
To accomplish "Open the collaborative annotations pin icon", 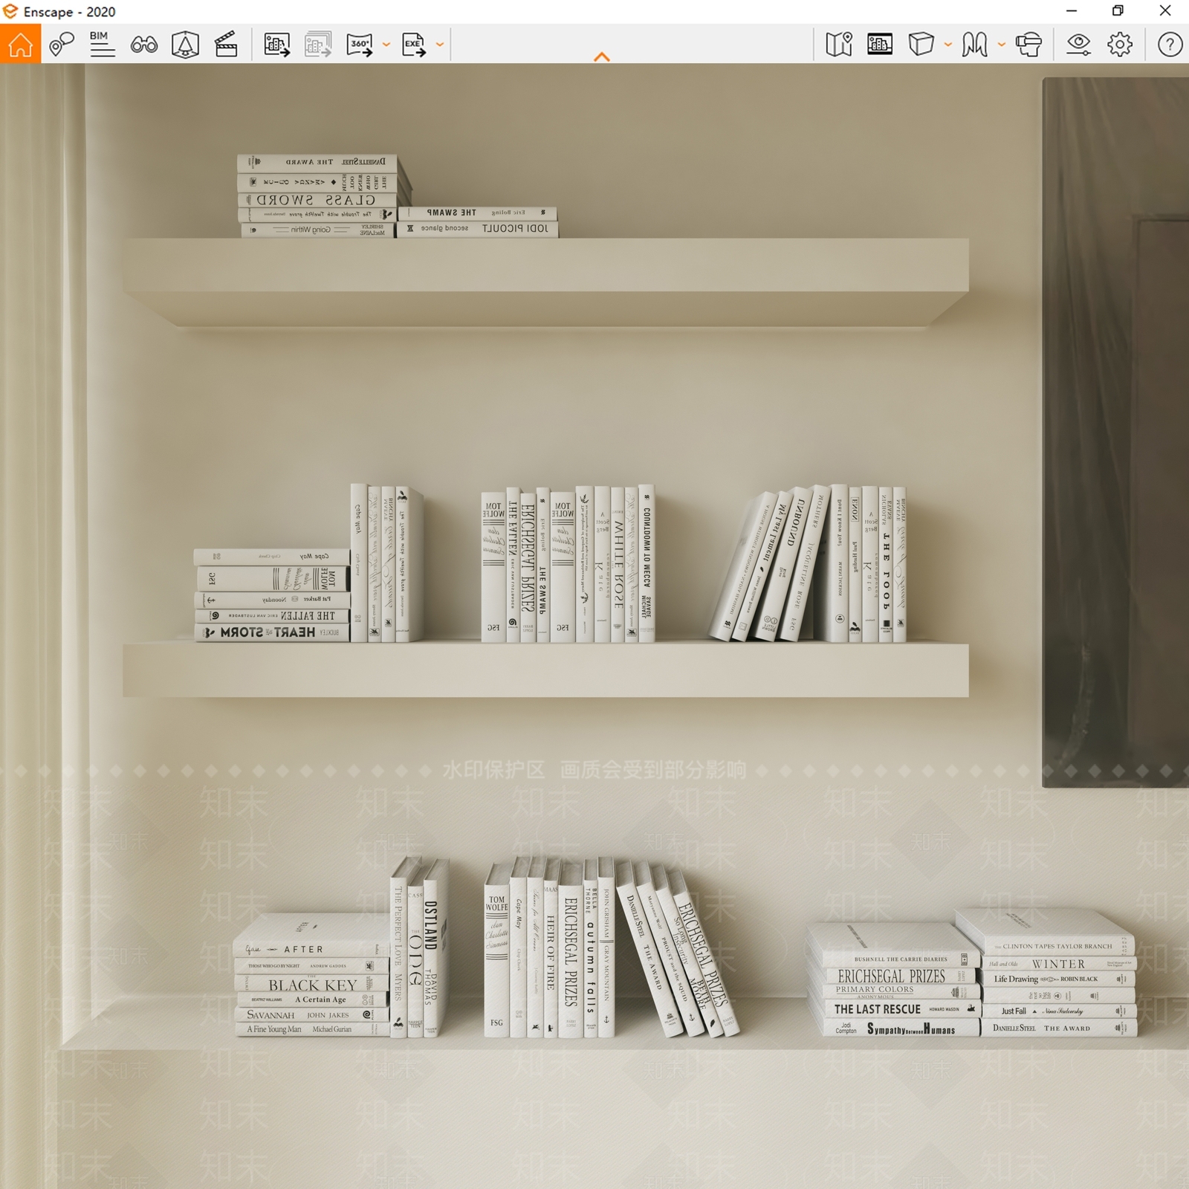I will click(x=62, y=45).
